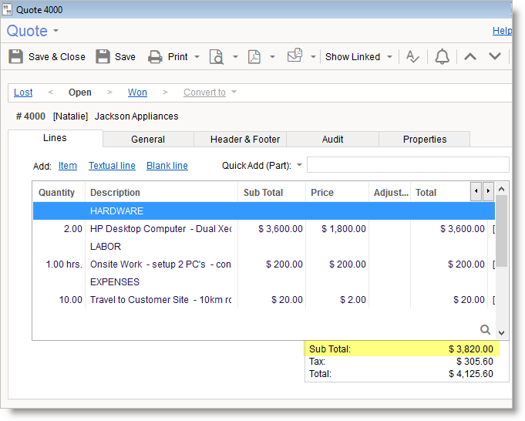Expand the Show Linked dropdown
Screen dimensions: 525x421
[389, 57]
